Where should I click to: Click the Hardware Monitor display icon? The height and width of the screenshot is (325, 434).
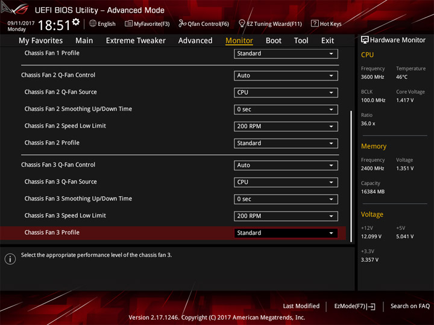(365, 40)
